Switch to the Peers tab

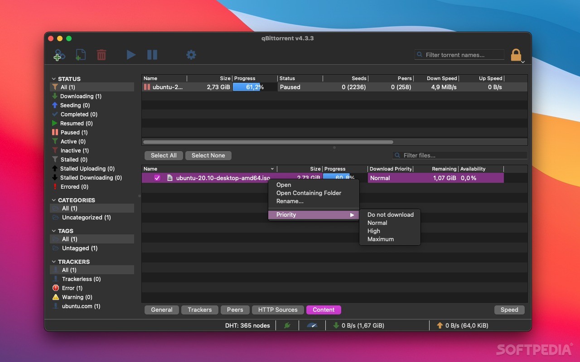pos(235,310)
